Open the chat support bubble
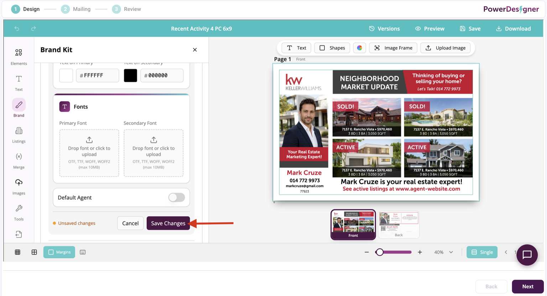547x296 pixels. coord(527,255)
